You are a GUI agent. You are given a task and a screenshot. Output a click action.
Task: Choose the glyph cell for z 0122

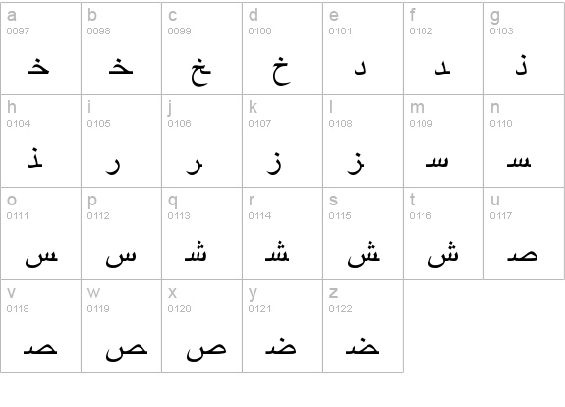click(363, 325)
